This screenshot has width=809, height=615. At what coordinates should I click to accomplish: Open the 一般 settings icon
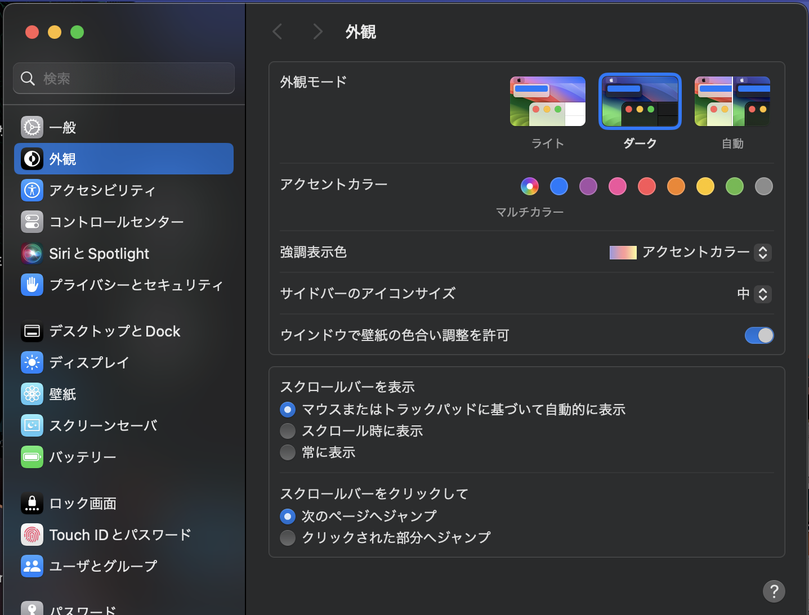(32, 127)
